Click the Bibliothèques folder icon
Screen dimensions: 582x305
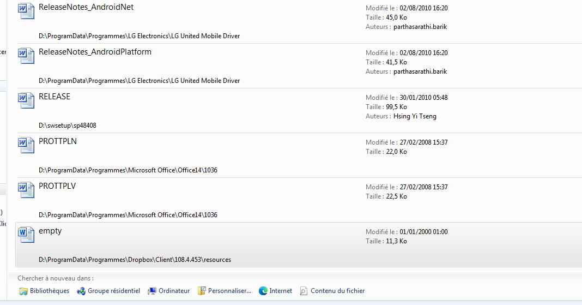pos(23,291)
